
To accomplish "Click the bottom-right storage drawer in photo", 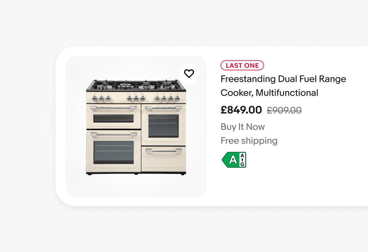I will 163,159.
